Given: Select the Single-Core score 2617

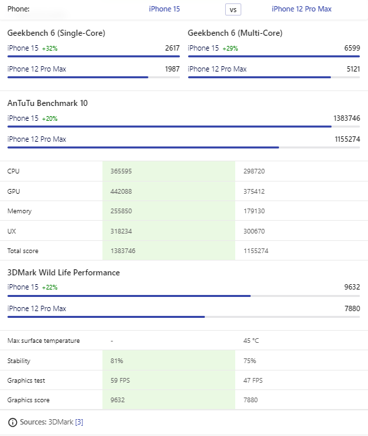Looking at the screenshot, I should (x=173, y=48).
